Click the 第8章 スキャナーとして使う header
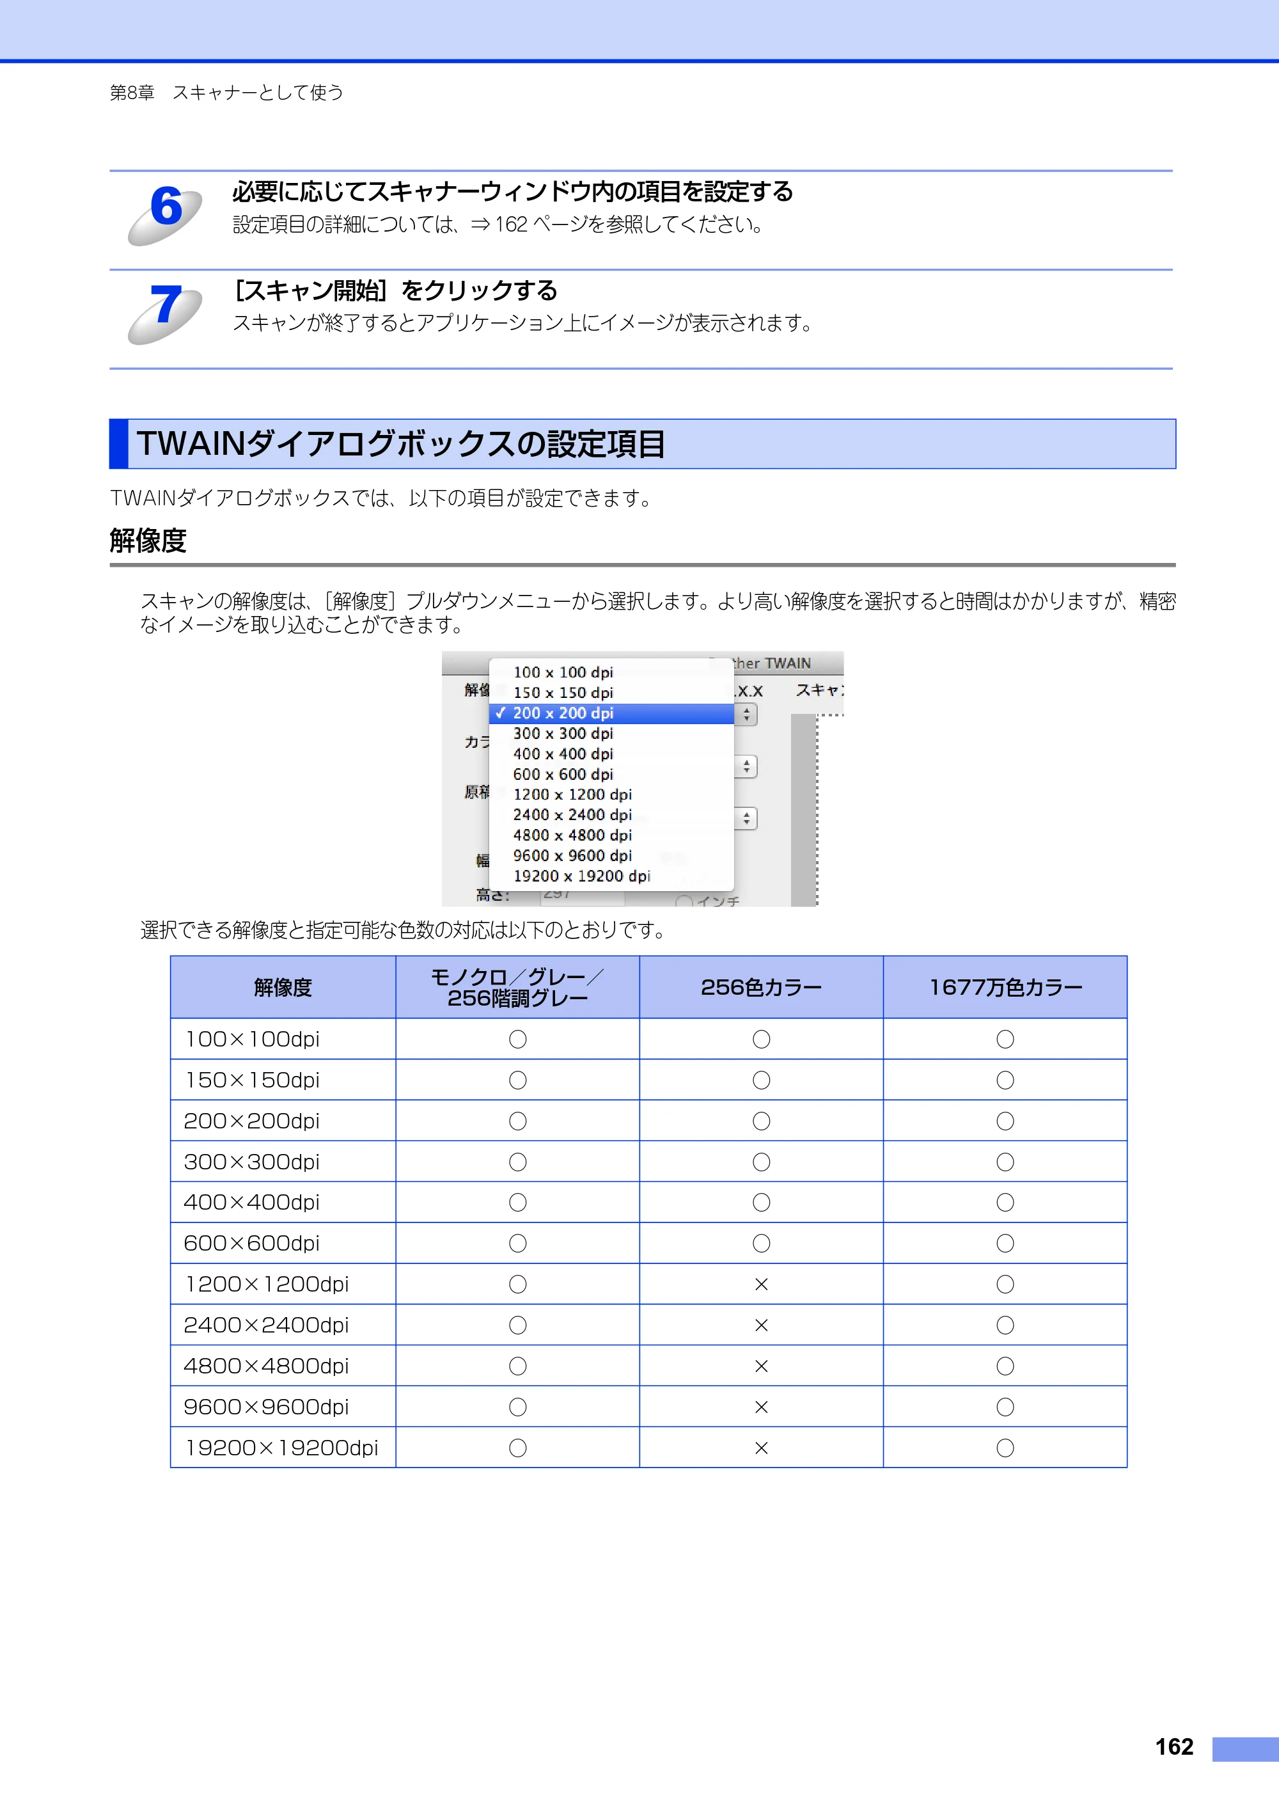 pyautogui.click(x=226, y=92)
